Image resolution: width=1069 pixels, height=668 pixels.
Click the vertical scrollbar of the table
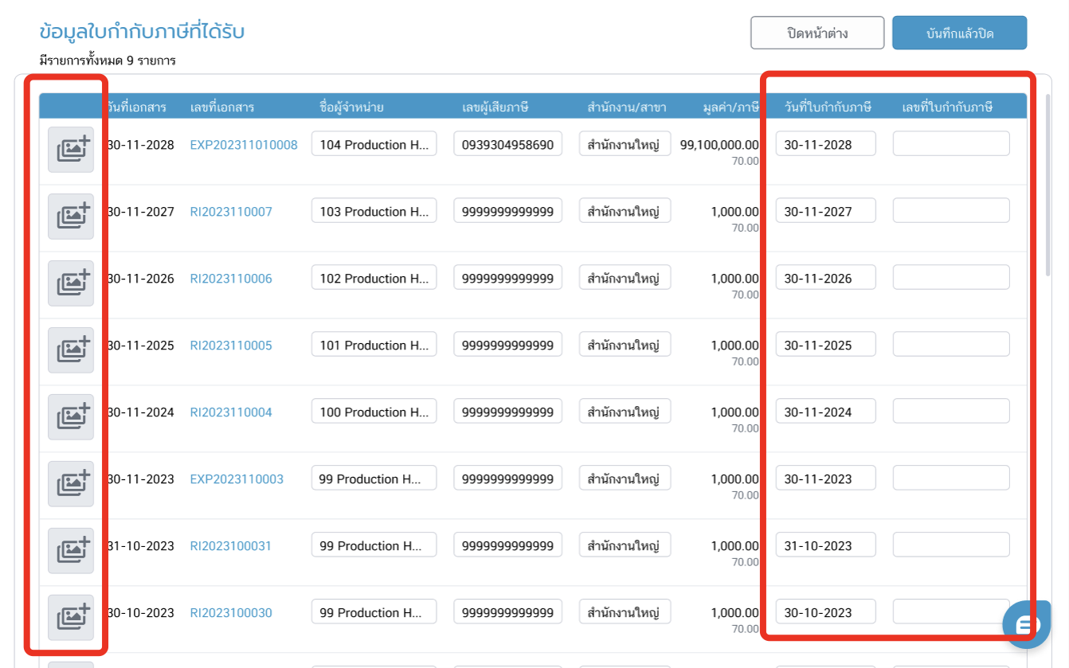pyautogui.click(x=1047, y=185)
